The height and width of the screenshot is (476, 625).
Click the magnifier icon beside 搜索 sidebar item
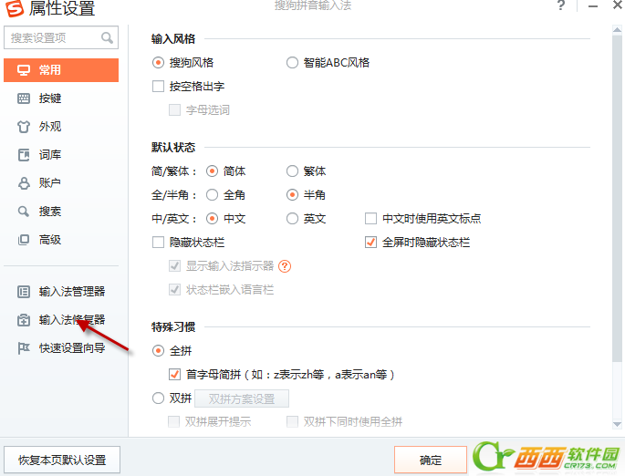click(24, 212)
